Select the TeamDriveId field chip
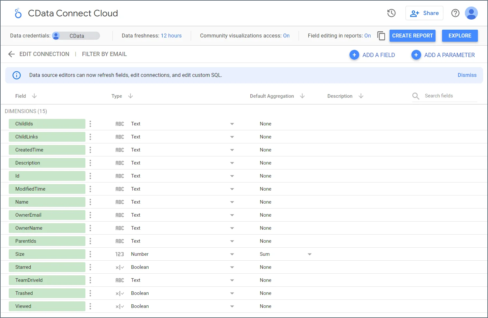Screen dimensions: 488x318 click(x=47, y=280)
